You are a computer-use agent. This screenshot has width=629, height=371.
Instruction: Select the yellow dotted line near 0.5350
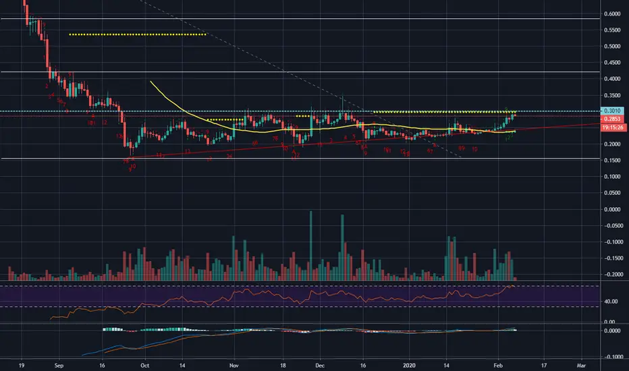138,34
